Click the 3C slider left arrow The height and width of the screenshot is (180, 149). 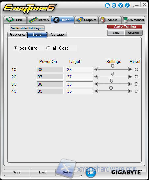click(x=96, y=84)
